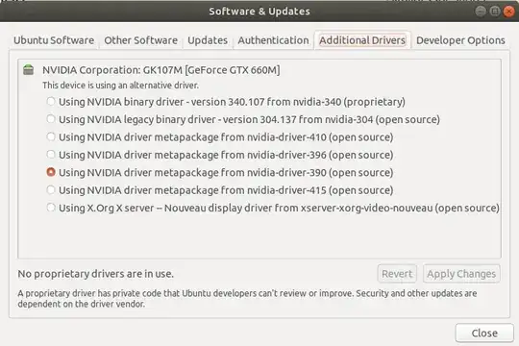Click the 'No proprietary drivers are in use' status
Screen dimensions: 519x346
96,274
